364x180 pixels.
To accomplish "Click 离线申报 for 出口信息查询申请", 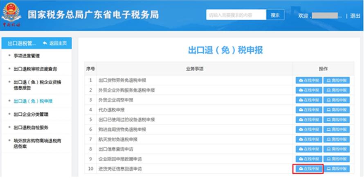I will click(337, 149).
